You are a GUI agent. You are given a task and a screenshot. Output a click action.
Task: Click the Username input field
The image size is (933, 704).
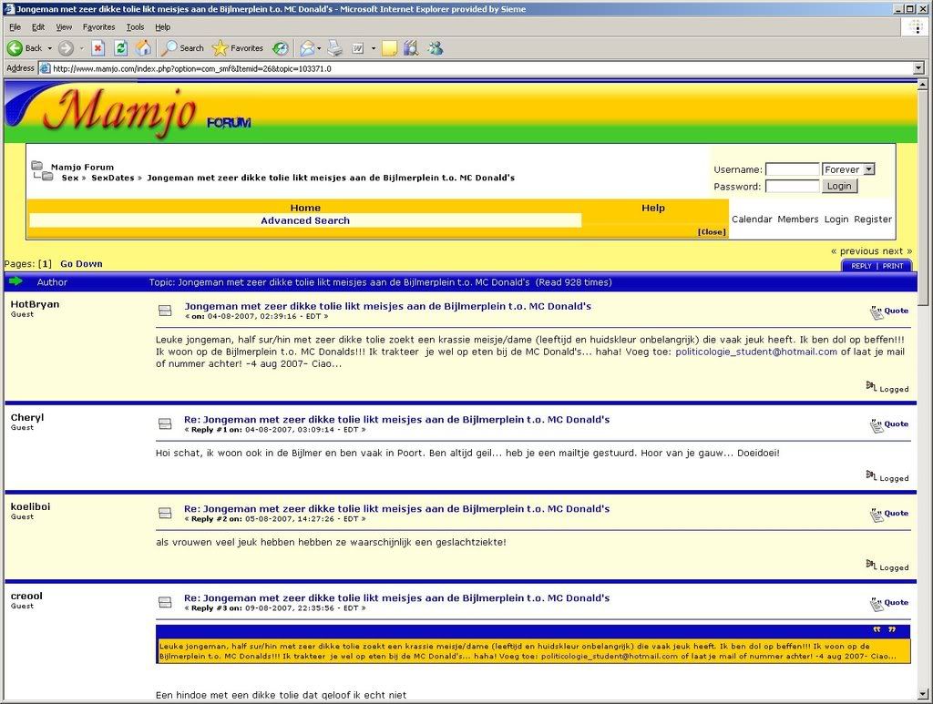[792, 169]
